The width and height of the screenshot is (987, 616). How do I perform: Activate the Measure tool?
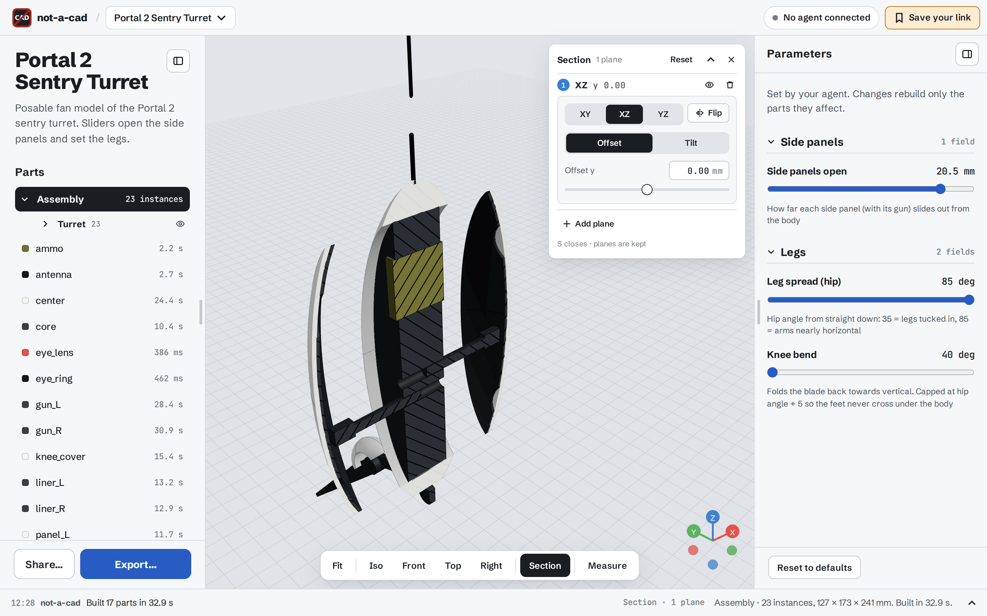pyautogui.click(x=607, y=565)
